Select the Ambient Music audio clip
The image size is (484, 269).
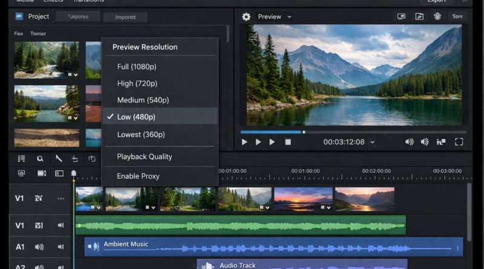pos(274,247)
